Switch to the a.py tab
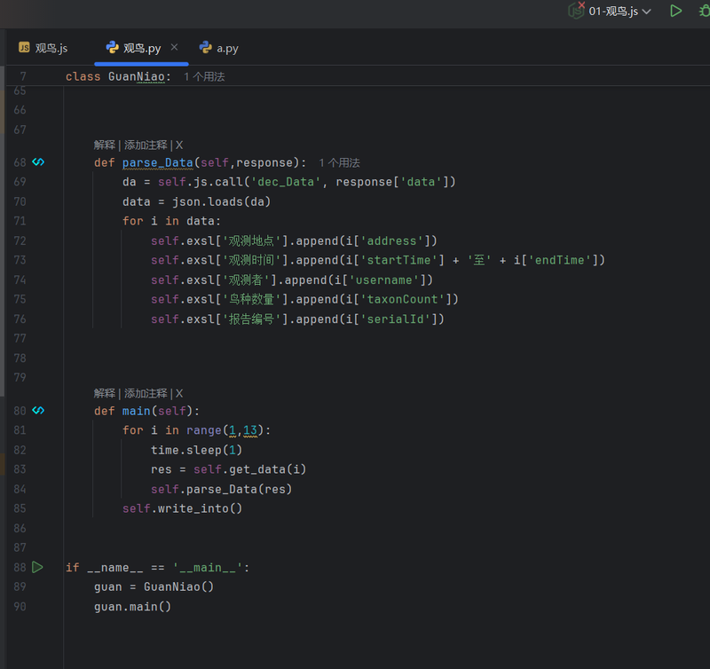The height and width of the screenshot is (669, 710). point(219,48)
